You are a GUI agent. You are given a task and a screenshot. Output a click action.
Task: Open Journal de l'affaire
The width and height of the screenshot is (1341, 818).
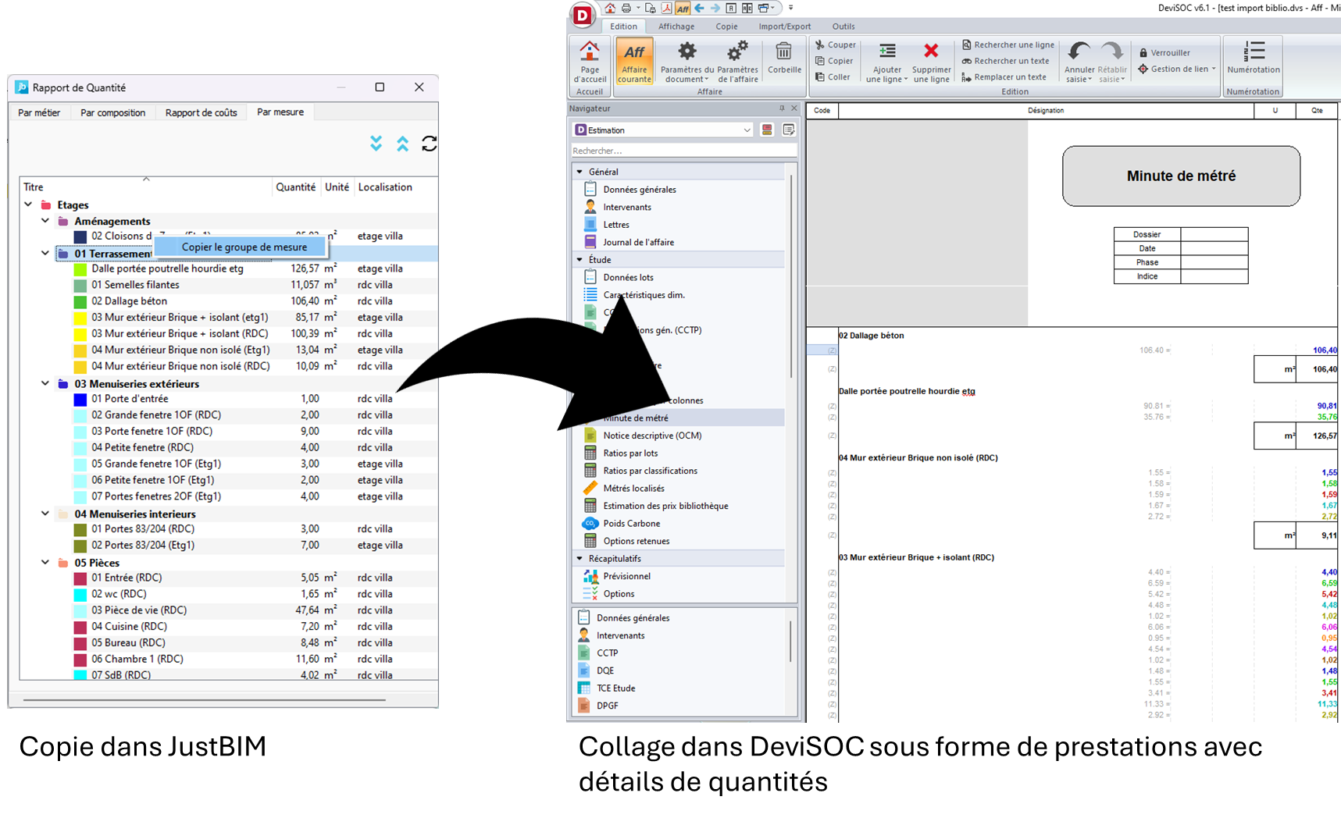click(x=638, y=243)
